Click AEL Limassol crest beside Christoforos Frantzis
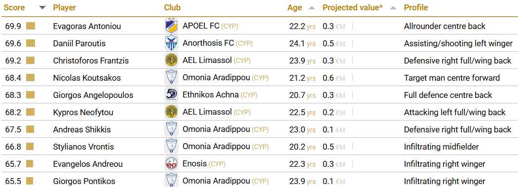The image size is (518, 187). 171,61
